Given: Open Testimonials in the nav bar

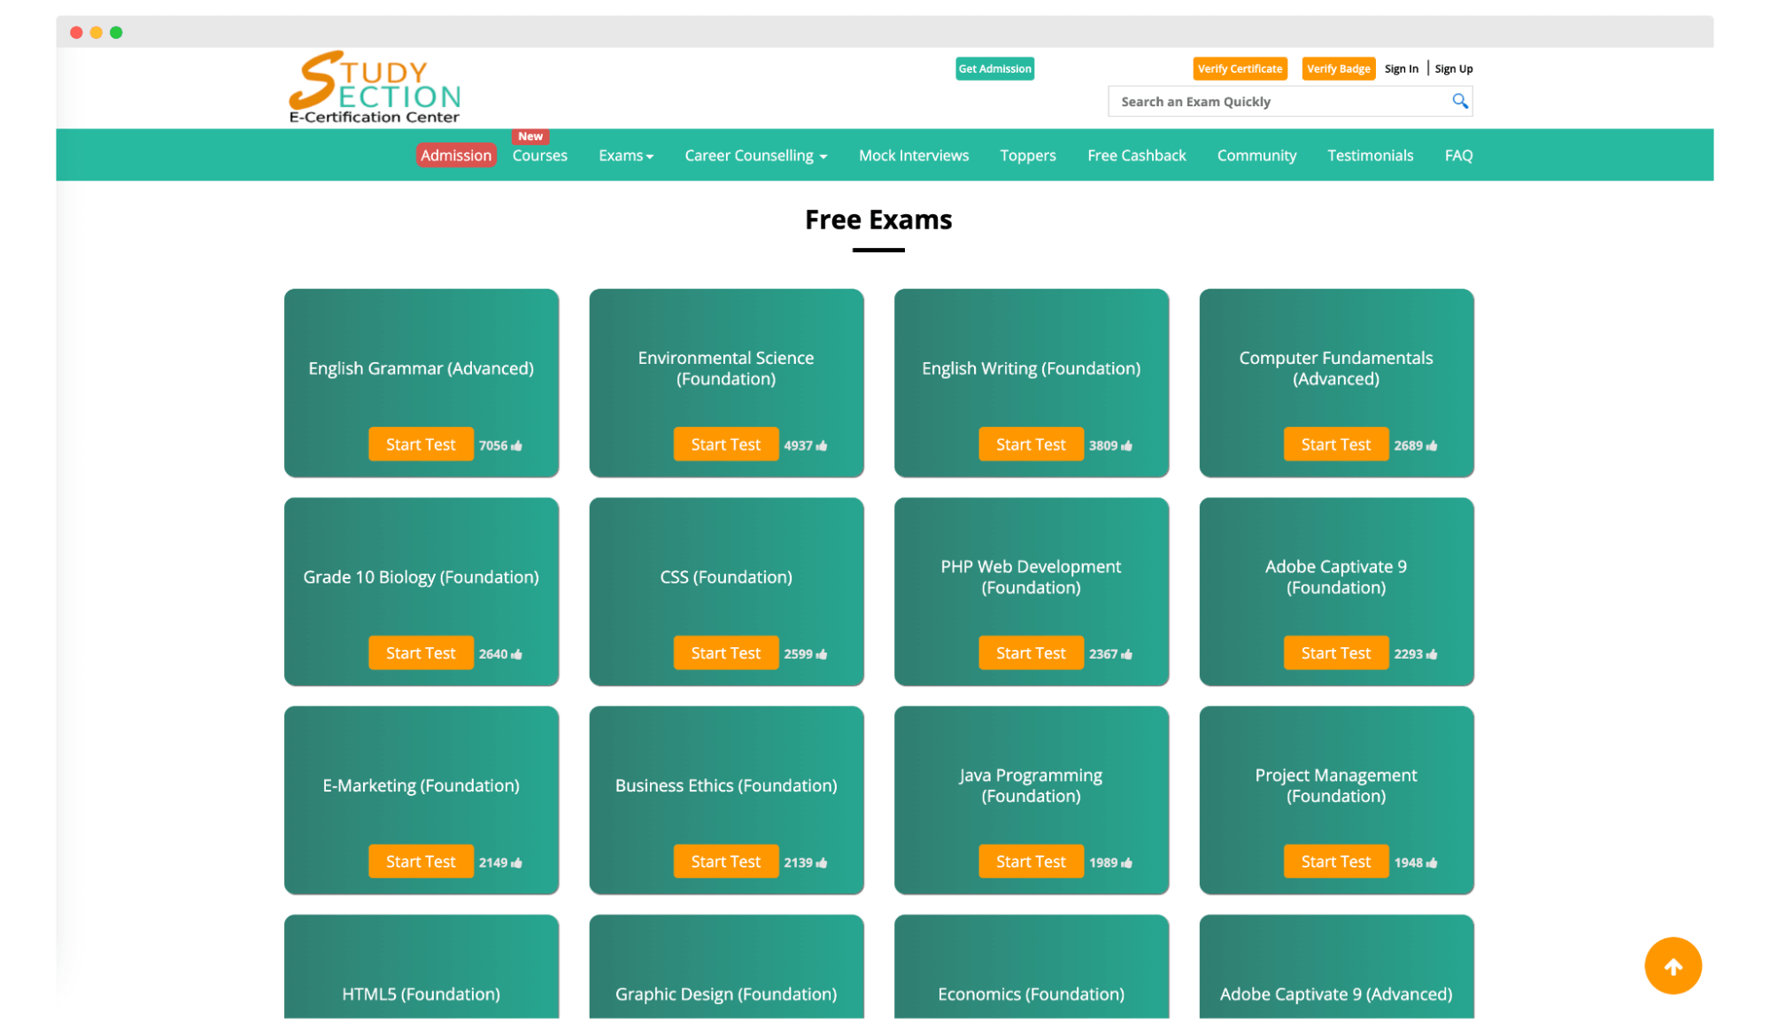Looking at the screenshot, I should pyautogui.click(x=1370, y=156).
